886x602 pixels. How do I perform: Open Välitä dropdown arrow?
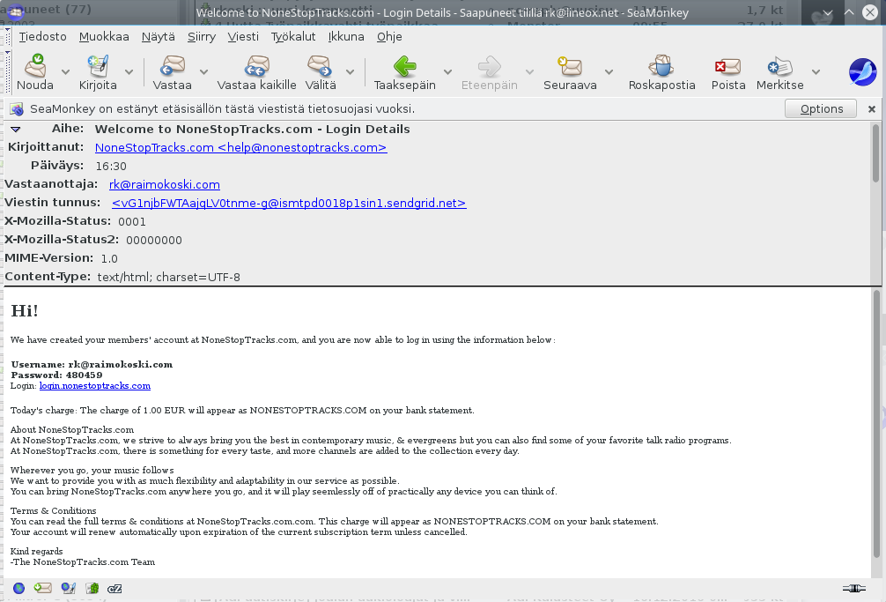[351, 71]
